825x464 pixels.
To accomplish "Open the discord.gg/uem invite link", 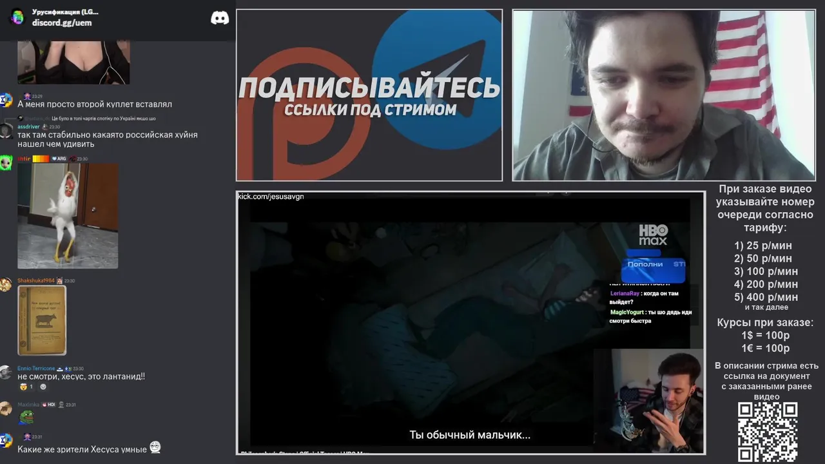I will coord(62,23).
